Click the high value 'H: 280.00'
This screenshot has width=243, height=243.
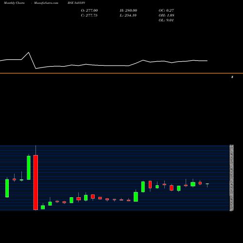coord(128,11)
